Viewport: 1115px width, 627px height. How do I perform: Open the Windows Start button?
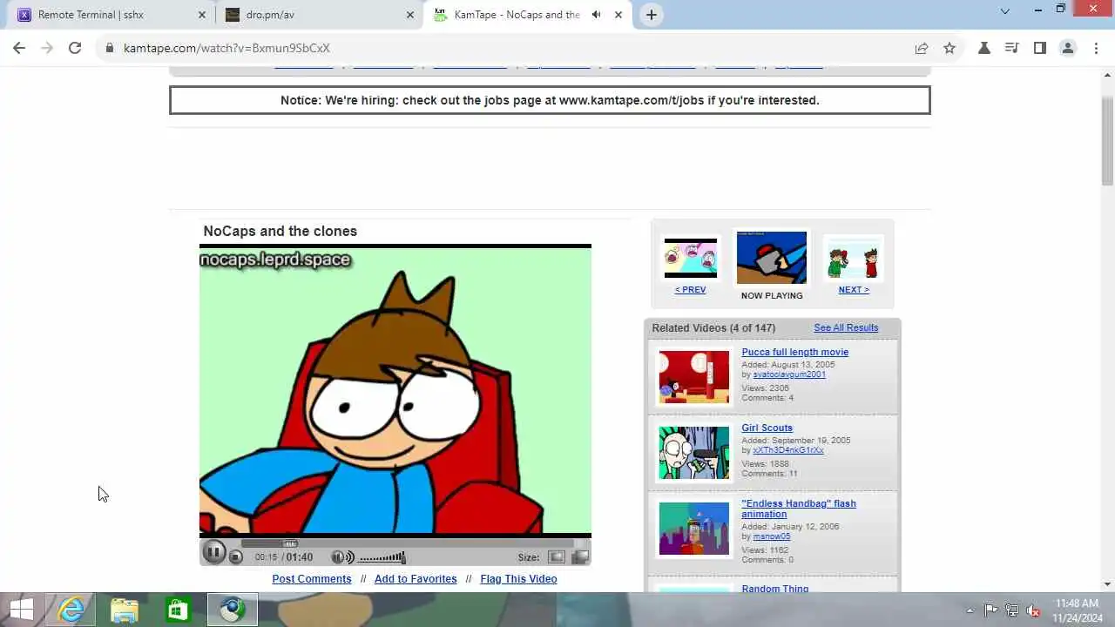coord(21,610)
